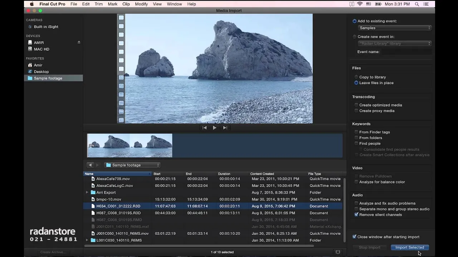The height and width of the screenshot is (257, 458).
Task: Open the Edit menu
Action: [x=86, y=4]
